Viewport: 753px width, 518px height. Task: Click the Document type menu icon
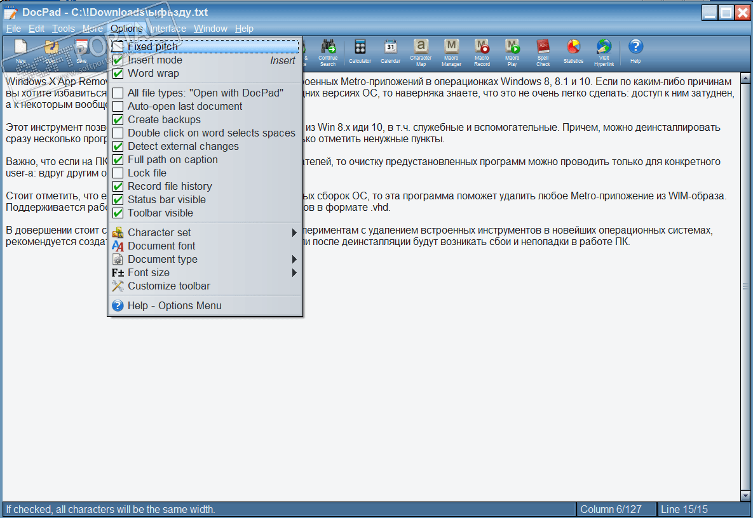pos(118,260)
